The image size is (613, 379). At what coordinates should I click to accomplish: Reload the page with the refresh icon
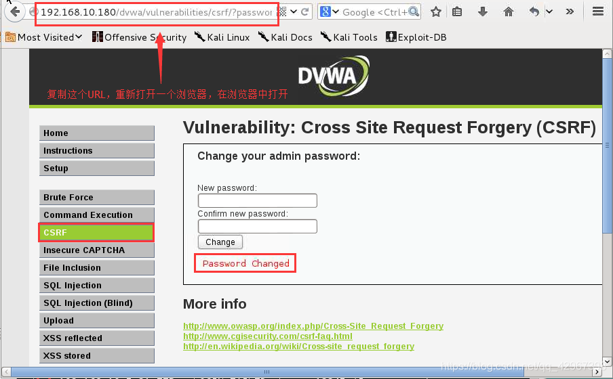pyautogui.click(x=305, y=12)
